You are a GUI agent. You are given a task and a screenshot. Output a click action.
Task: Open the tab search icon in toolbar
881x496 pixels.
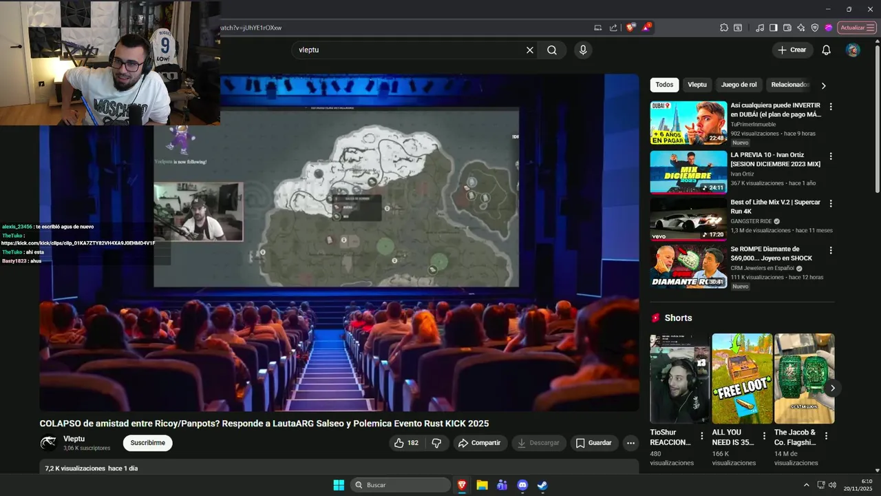click(738, 28)
